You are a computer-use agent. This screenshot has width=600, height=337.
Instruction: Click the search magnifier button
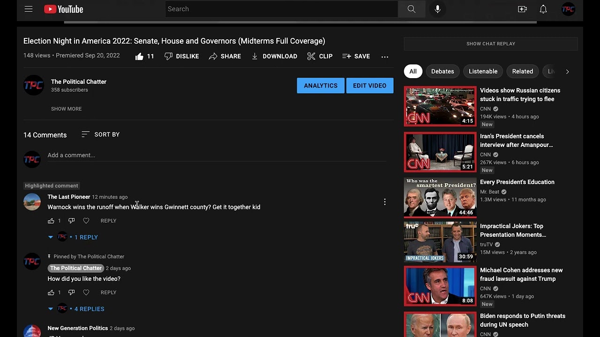tap(411, 9)
